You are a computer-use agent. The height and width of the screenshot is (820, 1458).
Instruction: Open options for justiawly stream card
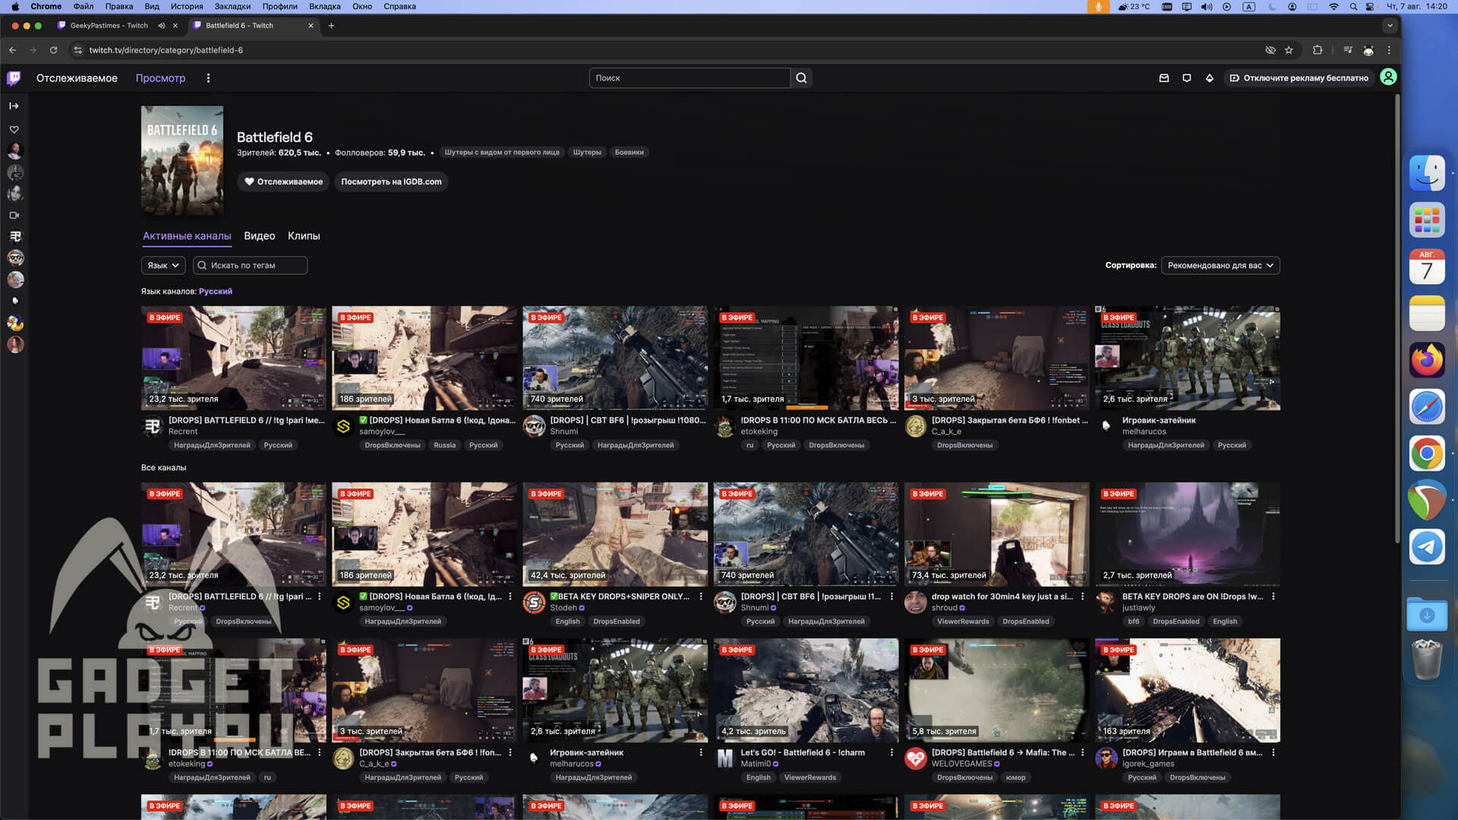pos(1273,597)
